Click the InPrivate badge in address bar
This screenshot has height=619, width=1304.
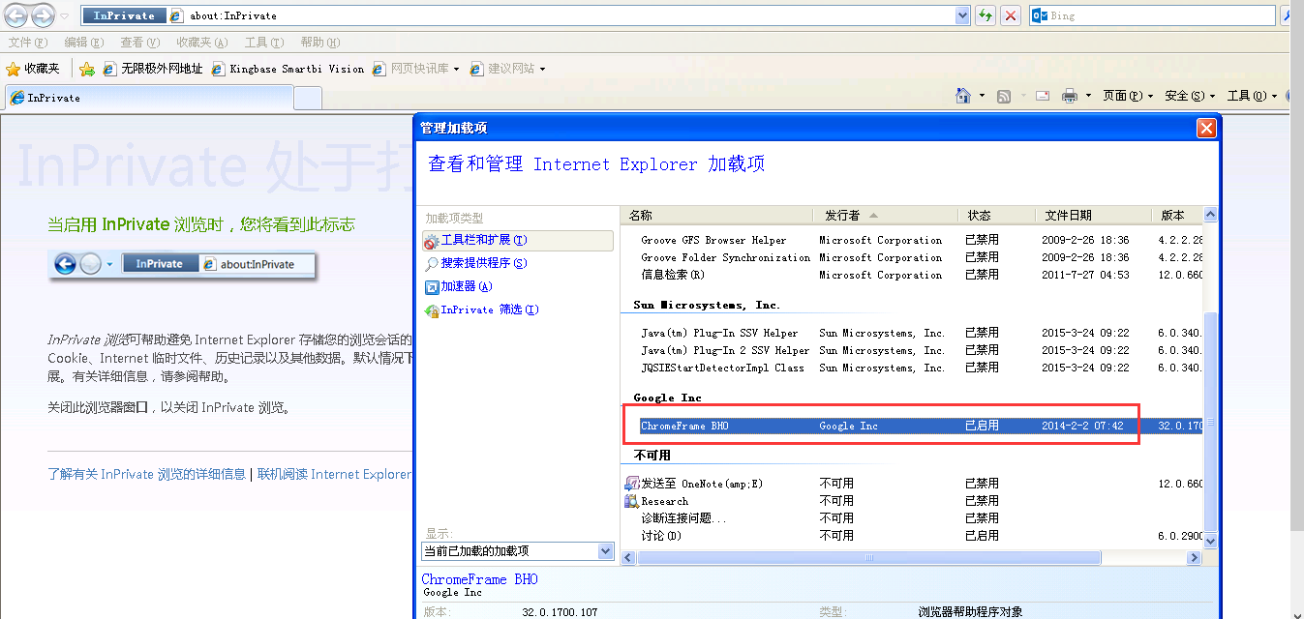[x=123, y=15]
